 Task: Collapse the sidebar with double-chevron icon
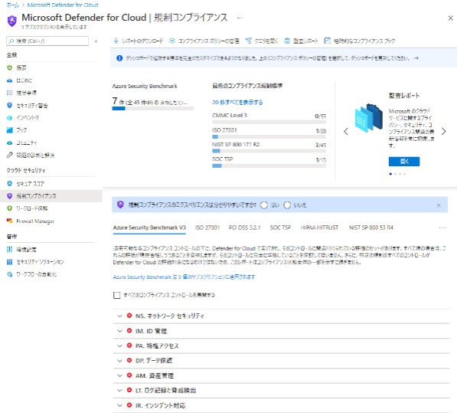(x=96, y=41)
